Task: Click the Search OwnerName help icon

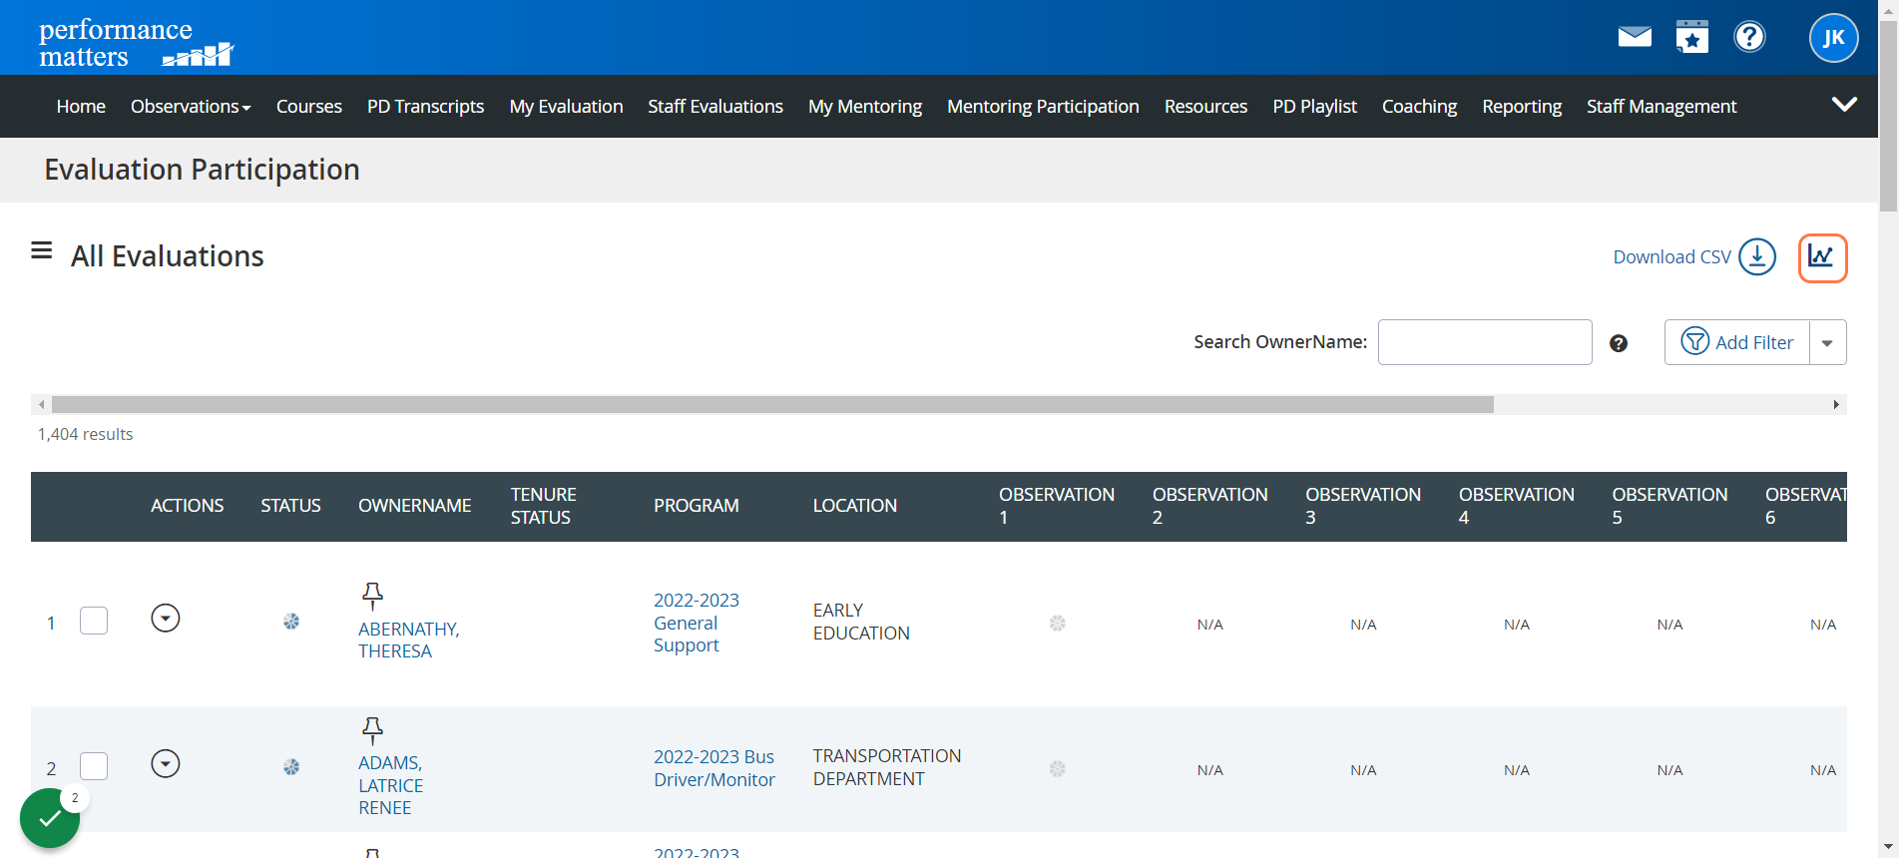Action: pos(1619,343)
